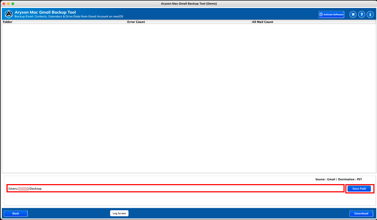Click the Aryson logo icon
377x220 pixels.
click(9, 14)
